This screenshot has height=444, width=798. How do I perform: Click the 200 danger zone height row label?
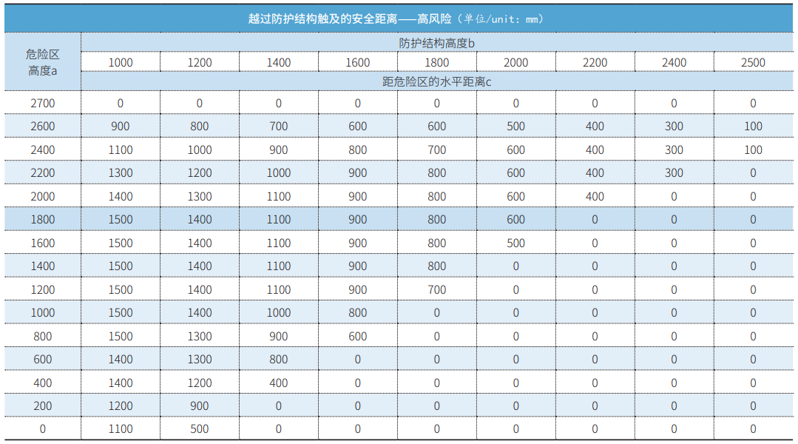point(43,406)
